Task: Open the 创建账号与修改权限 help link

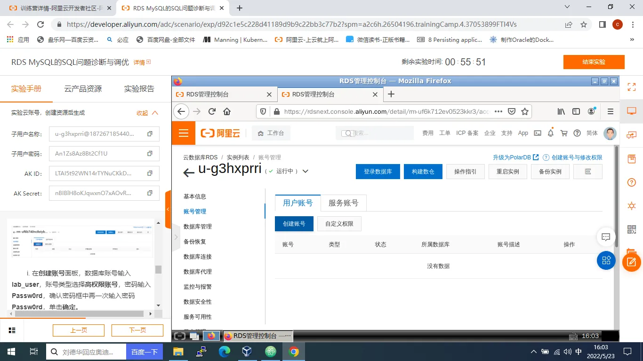Action: (x=573, y=157)
